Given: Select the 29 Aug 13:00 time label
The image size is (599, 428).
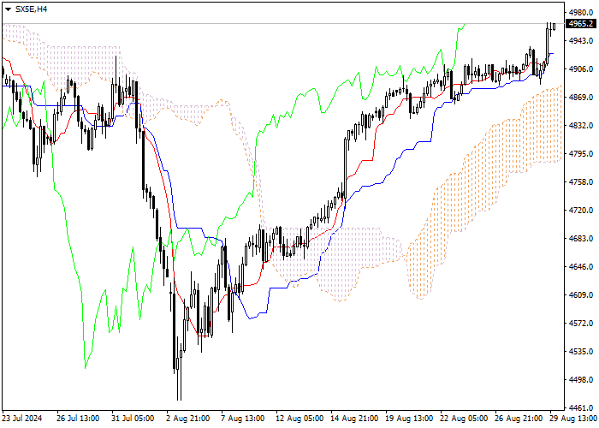Looking at the screenshot, I should tap(573, 418).
